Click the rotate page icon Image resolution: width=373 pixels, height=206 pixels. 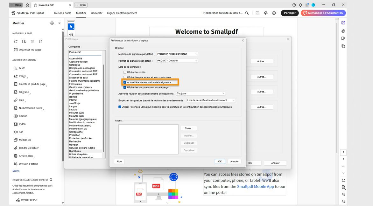[x=16, y=42]
